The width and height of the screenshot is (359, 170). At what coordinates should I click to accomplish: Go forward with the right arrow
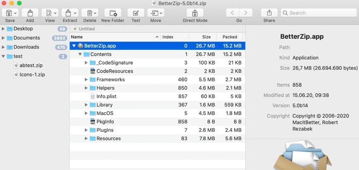[x=246, y=13]
